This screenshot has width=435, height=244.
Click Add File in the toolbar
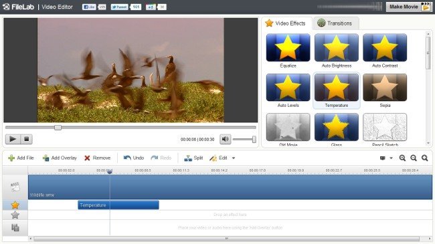coord(21,158)
